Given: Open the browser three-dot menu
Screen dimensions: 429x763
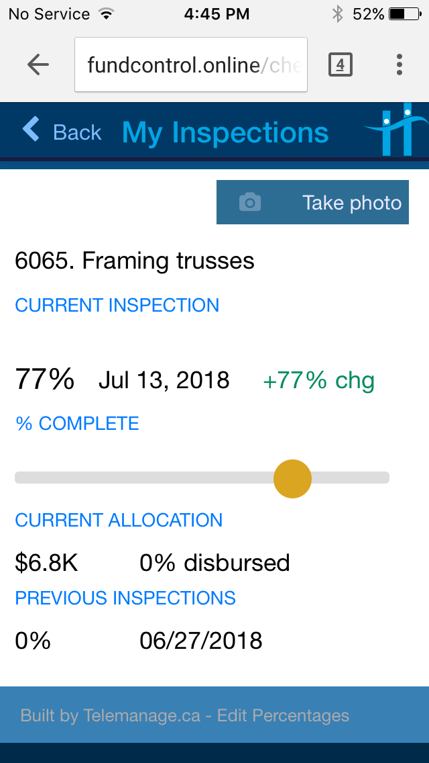Looking at the screenshot, I should 400,64.
